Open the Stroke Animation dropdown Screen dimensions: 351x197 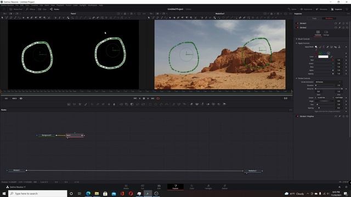[328, 82]
